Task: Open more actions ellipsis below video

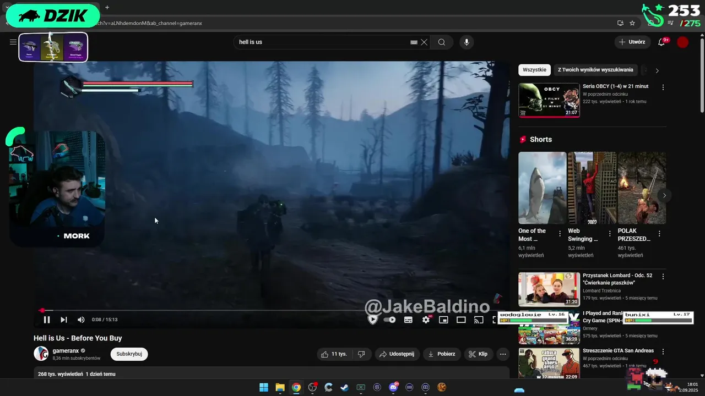Action: pos(503,354)
